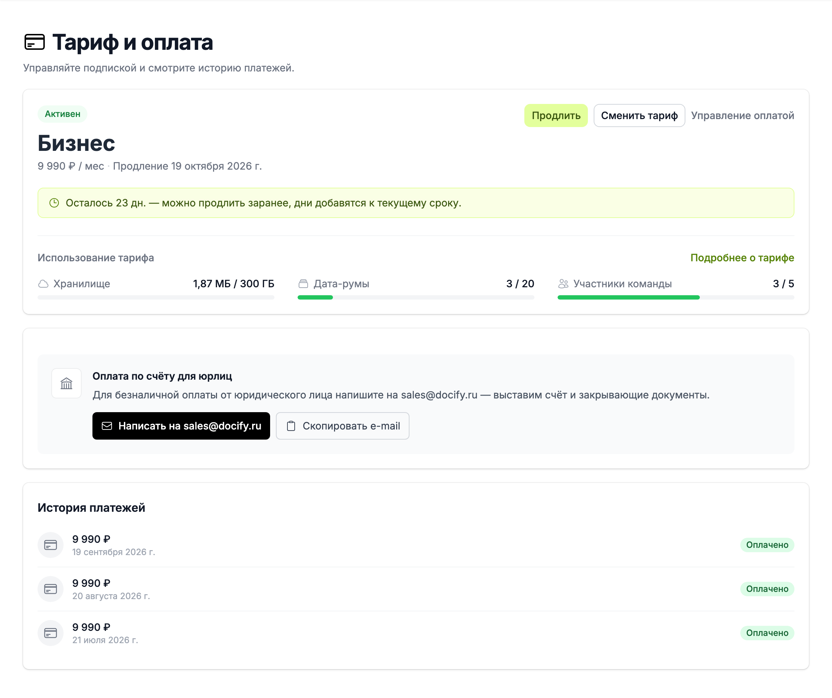832x698 pixels.
Task: Click the Для безналичной оплаты description text
Action: point(401,395)
